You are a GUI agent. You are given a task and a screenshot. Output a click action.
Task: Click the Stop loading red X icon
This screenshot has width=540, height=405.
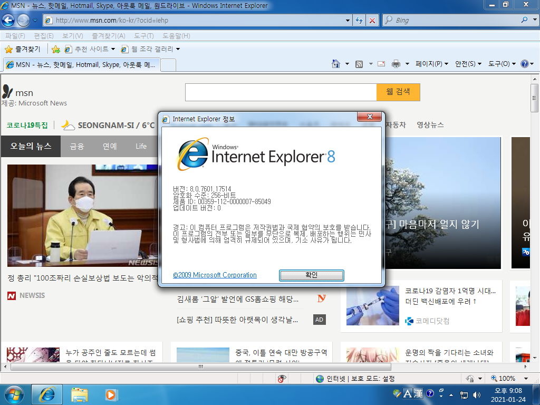pos(372,21)
